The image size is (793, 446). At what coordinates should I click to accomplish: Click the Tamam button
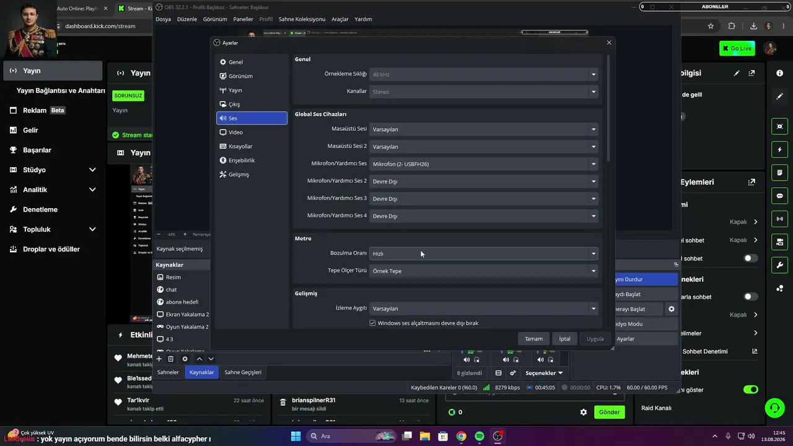(533, 339)
